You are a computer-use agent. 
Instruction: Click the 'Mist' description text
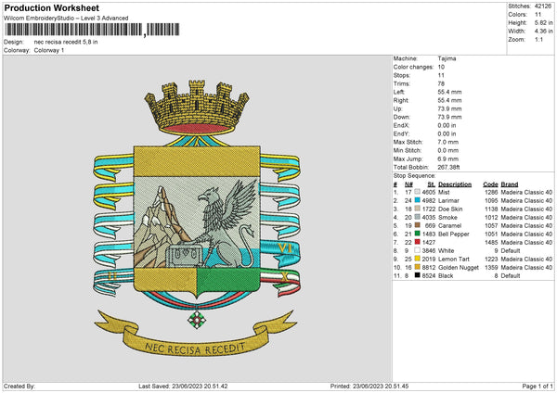444,192
